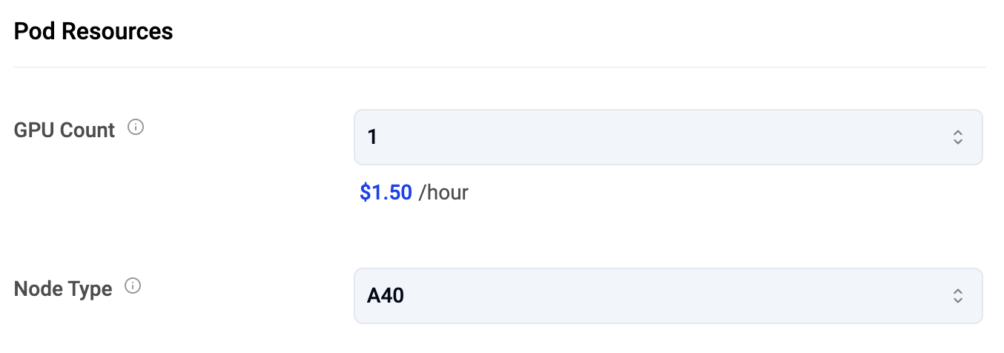Click the GPU Count field label

tap(65, 131)
